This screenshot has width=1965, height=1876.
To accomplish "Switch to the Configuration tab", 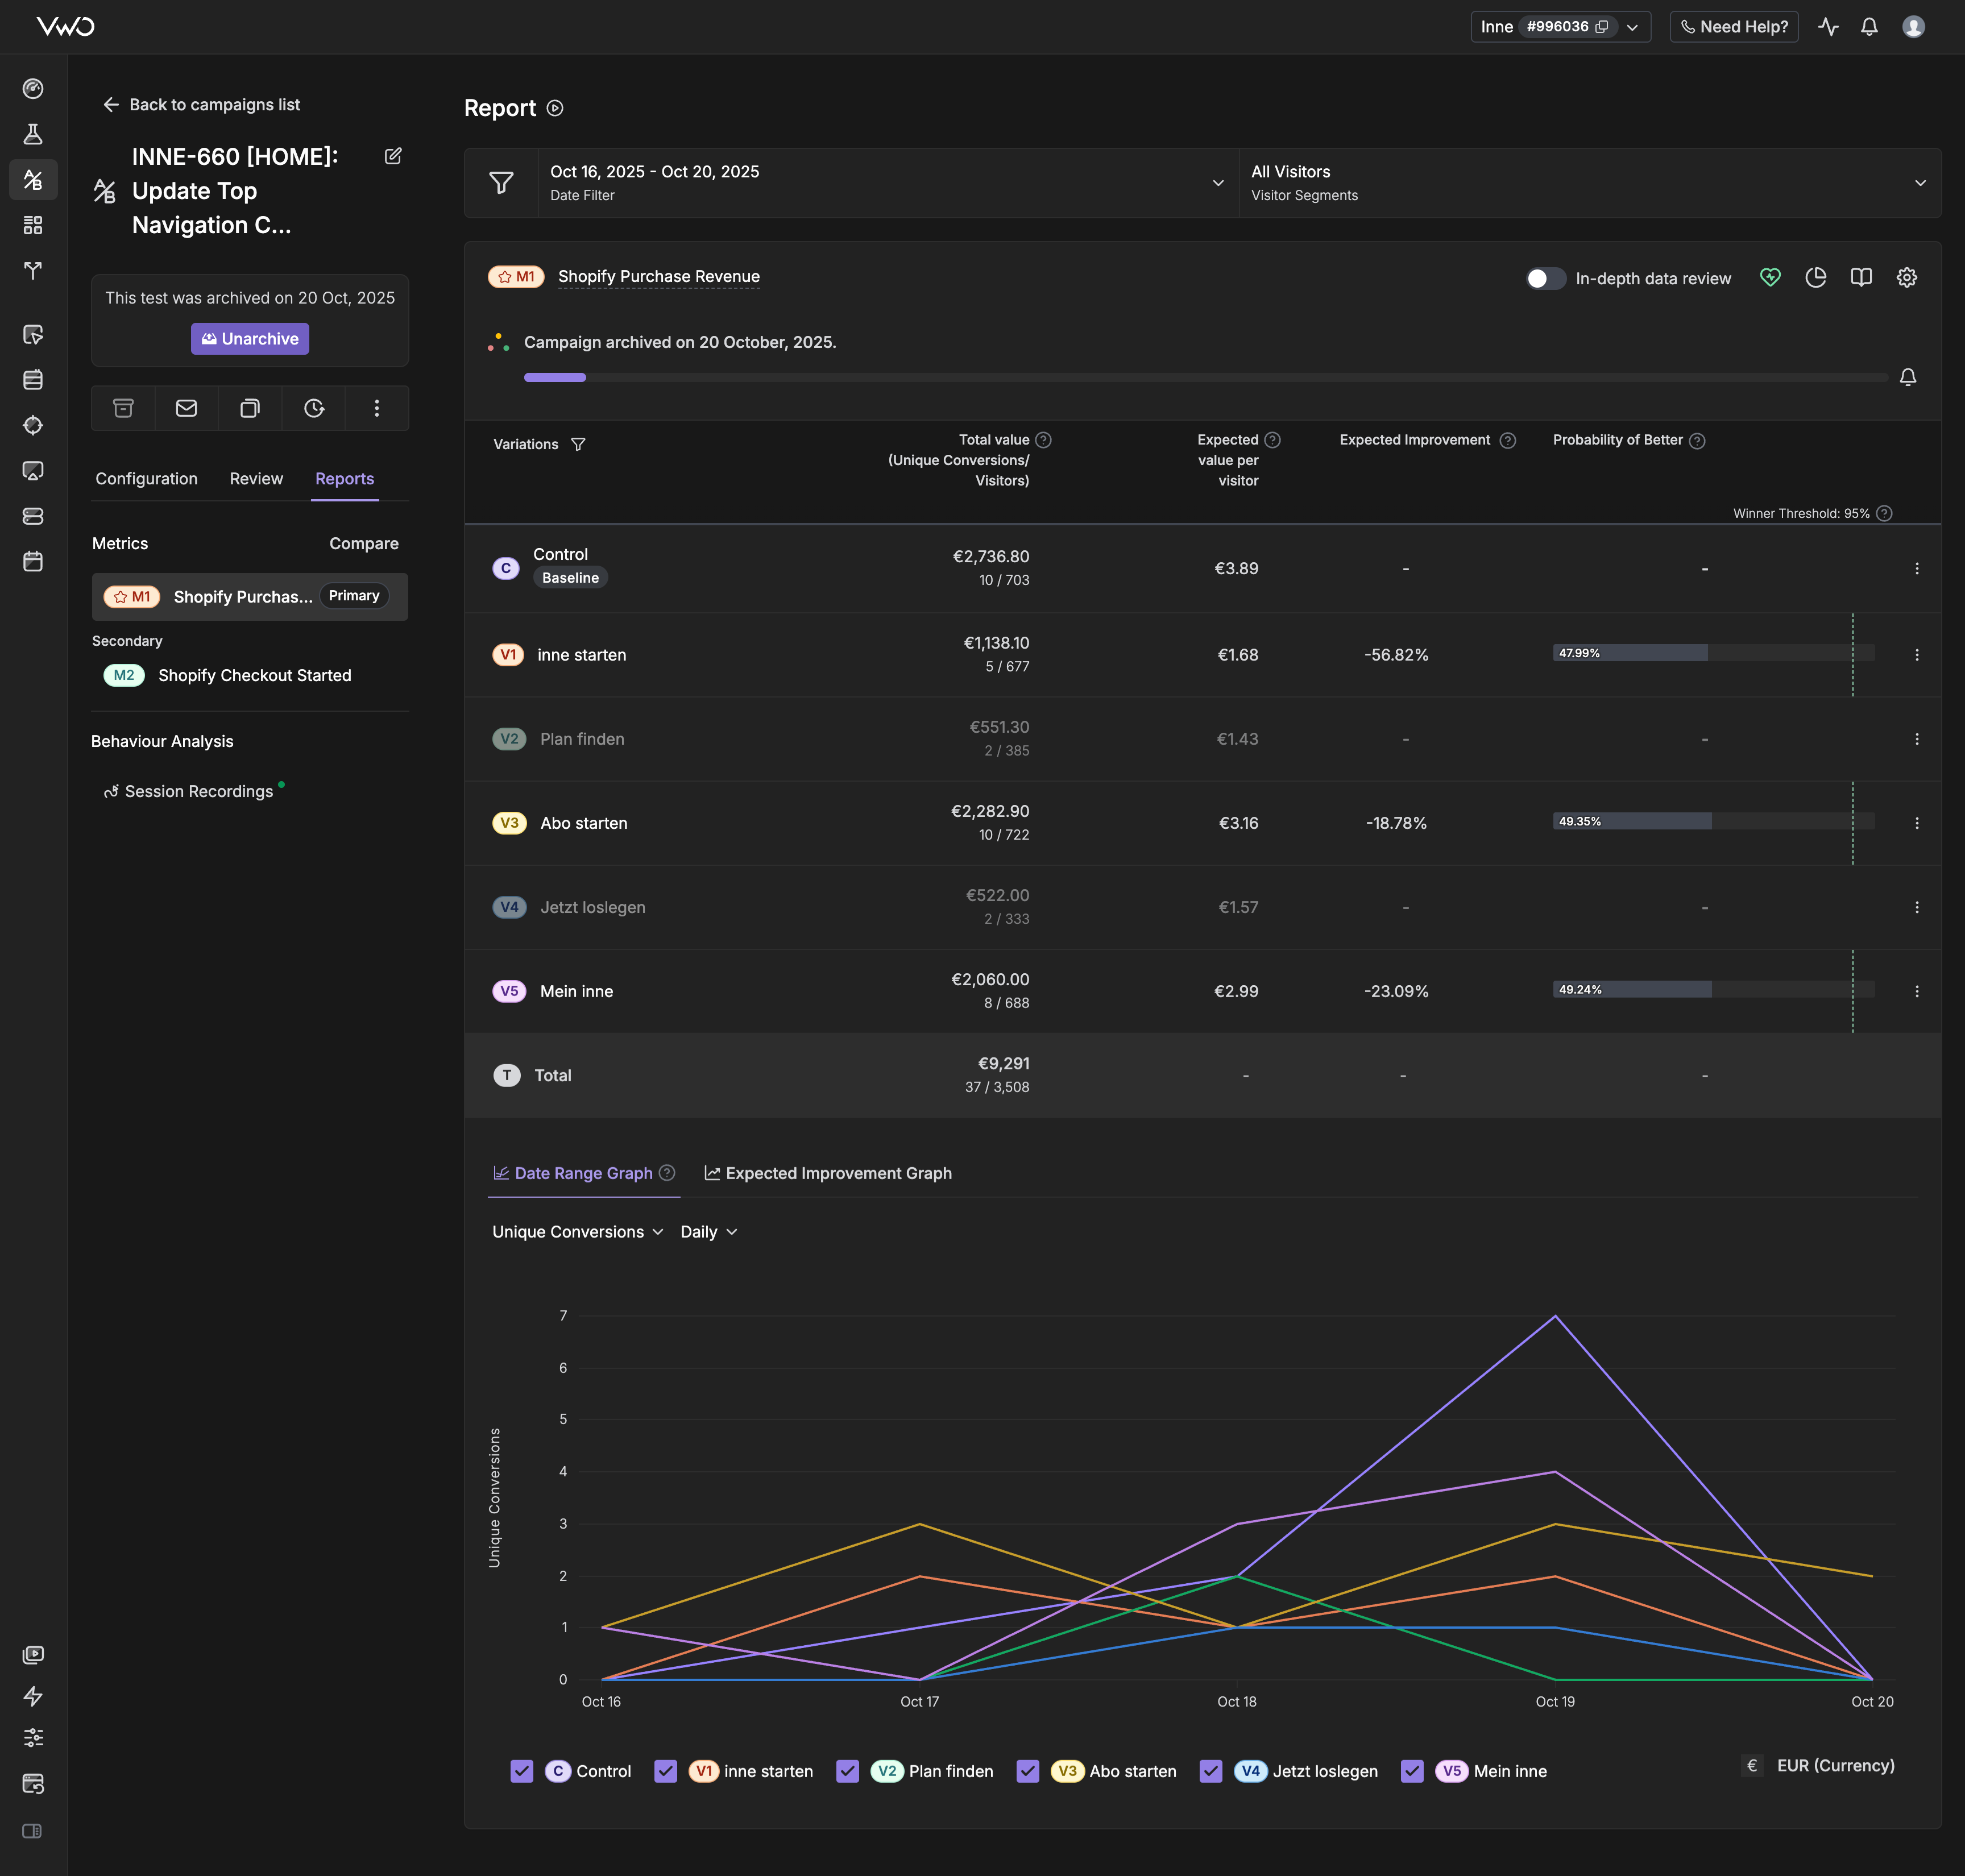I will pos(146,479).
